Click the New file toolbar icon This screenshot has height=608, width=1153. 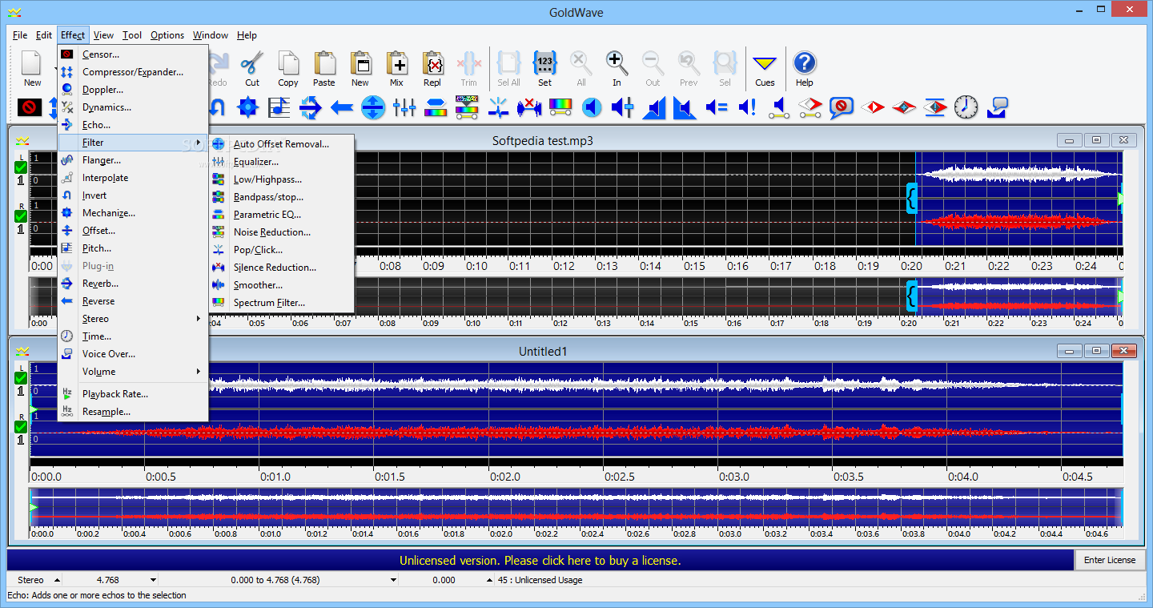(x=32, y=63)
